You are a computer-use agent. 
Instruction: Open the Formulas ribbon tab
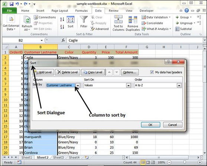pyautogui.click(x=81, y=11)
